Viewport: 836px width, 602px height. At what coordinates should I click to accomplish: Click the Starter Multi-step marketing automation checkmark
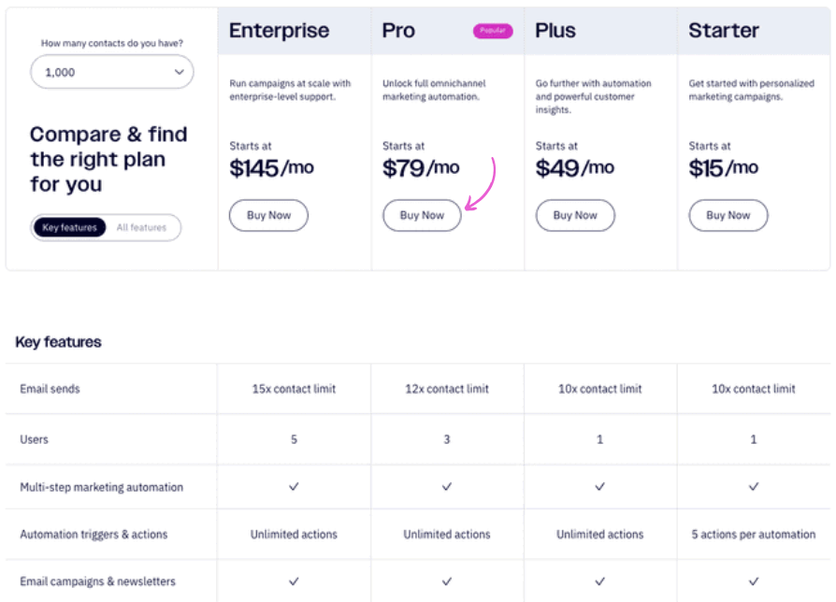(754, 487)
